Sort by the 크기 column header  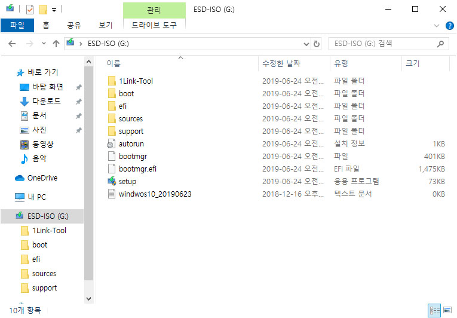click(412, 63)
